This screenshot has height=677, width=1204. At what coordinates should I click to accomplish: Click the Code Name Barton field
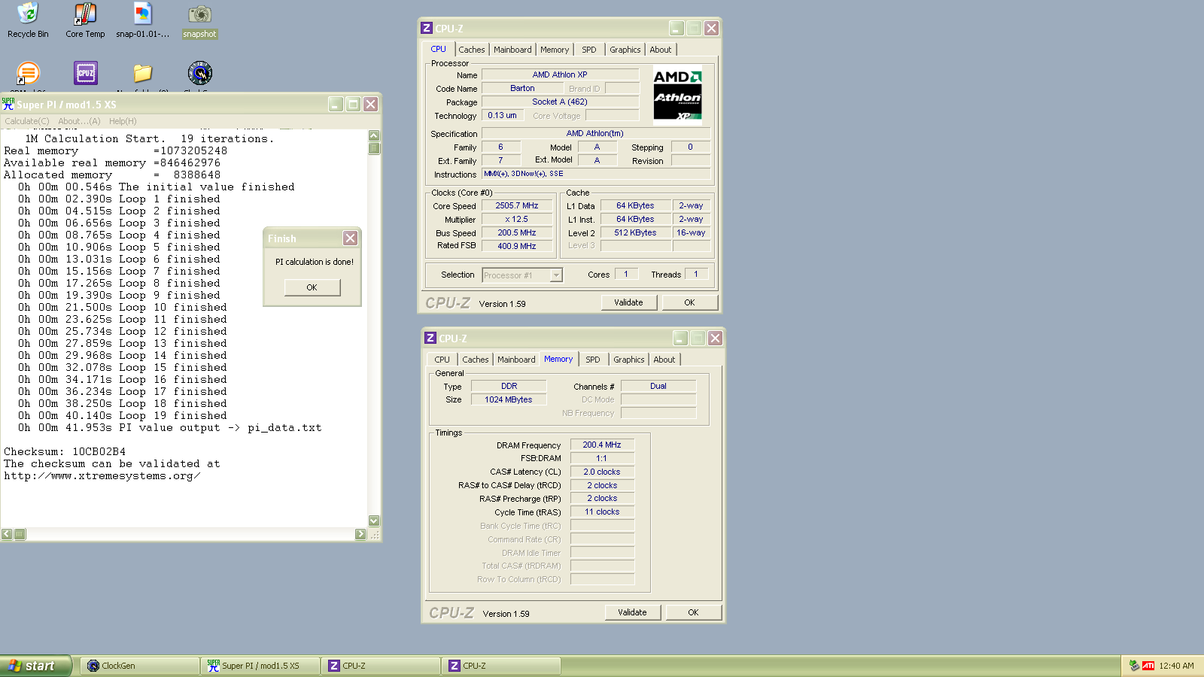coord(522,88)
